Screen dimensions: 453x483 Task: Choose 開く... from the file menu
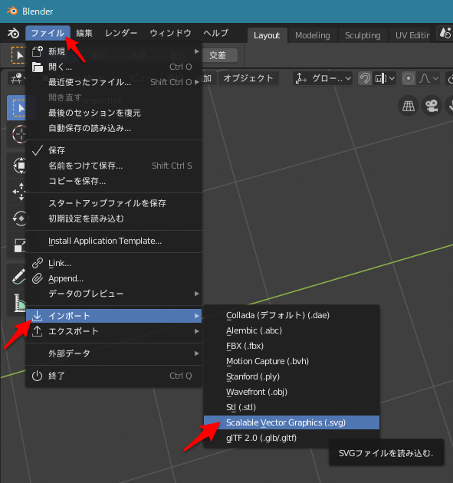(x=114, y=67)
